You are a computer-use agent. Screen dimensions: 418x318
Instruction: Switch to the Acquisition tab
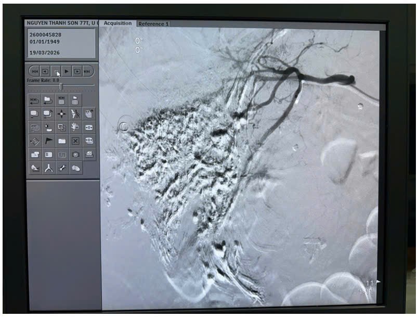click(x=117, y=23)
